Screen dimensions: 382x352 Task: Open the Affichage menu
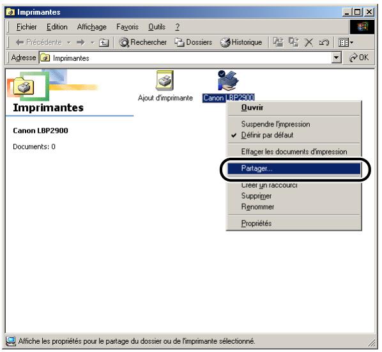[x=91, y=27]
